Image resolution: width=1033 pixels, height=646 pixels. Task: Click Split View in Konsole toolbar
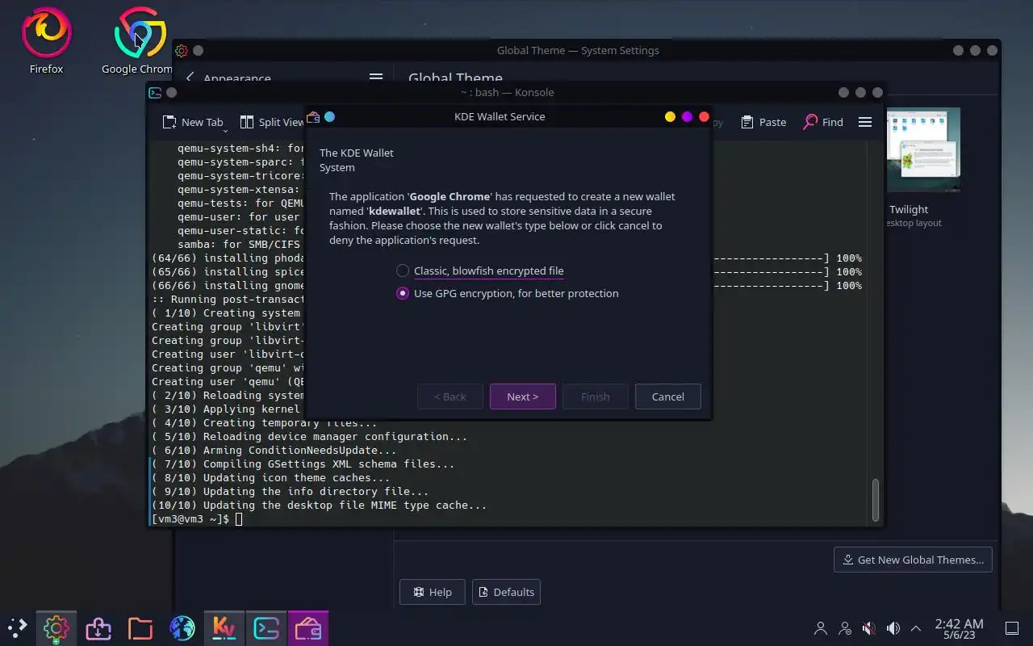point(272,122)
